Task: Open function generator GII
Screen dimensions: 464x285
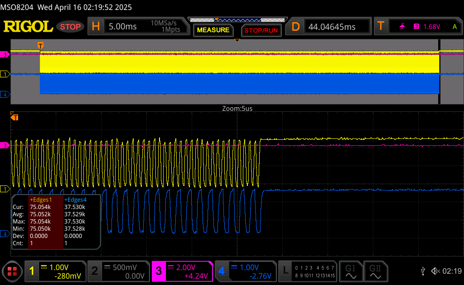Action: point(375,271)
